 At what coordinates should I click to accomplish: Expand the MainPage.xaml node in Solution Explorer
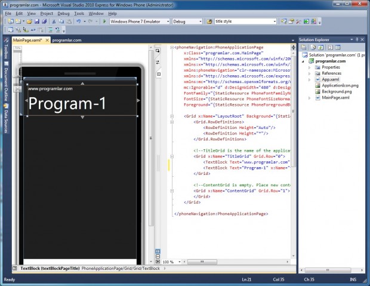(309, 98)
